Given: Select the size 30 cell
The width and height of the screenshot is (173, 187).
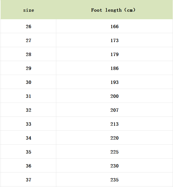Looking at the screenshot, I should coord(29,82).
